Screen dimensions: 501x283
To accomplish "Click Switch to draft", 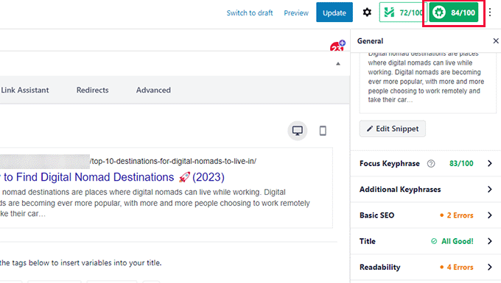I will pyautogui.click(x=250, y=13).
